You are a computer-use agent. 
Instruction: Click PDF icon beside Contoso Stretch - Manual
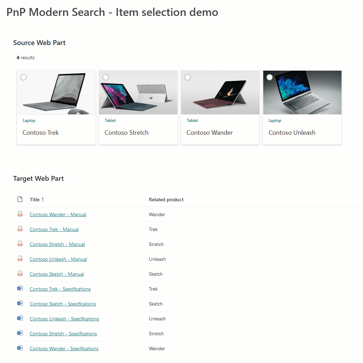coord(20,244)
